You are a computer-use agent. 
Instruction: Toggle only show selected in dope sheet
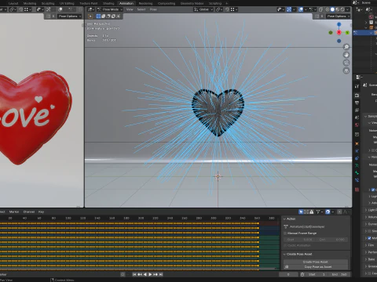(301, 211)
